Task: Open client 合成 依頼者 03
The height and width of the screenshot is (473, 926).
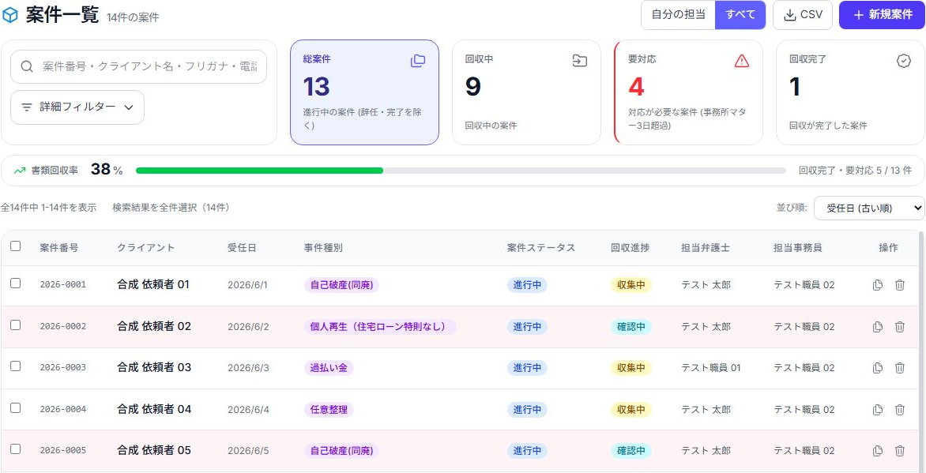Action: pyautogui.click(x=154, y=367)
